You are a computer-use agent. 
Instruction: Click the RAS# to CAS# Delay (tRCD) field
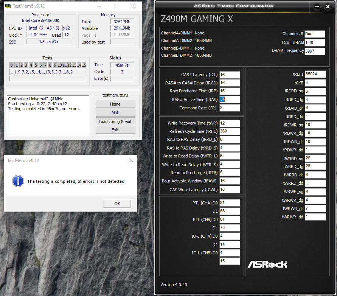click(x=230, y=83)
